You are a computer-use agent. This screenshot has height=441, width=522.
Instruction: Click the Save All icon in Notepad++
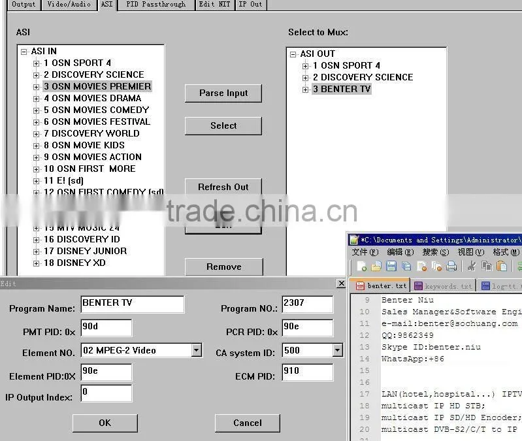[x=406, y=267]
